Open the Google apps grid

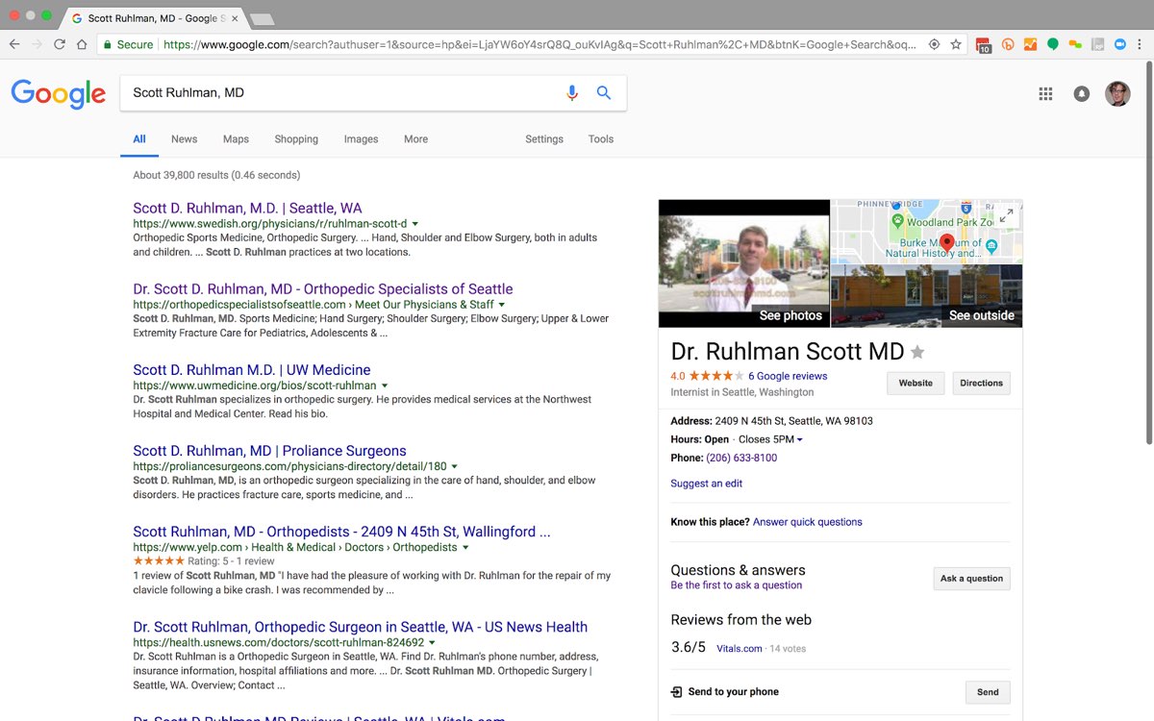point(1045,93)
